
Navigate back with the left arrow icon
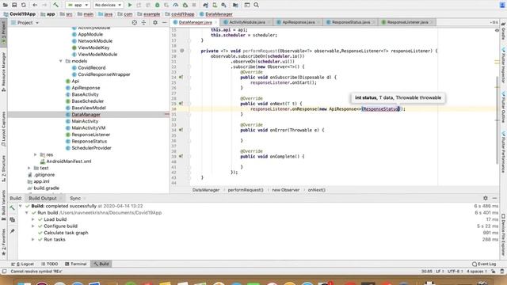35,5
